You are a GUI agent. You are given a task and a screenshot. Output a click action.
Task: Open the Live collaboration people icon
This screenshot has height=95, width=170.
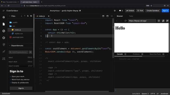[4, 59]
